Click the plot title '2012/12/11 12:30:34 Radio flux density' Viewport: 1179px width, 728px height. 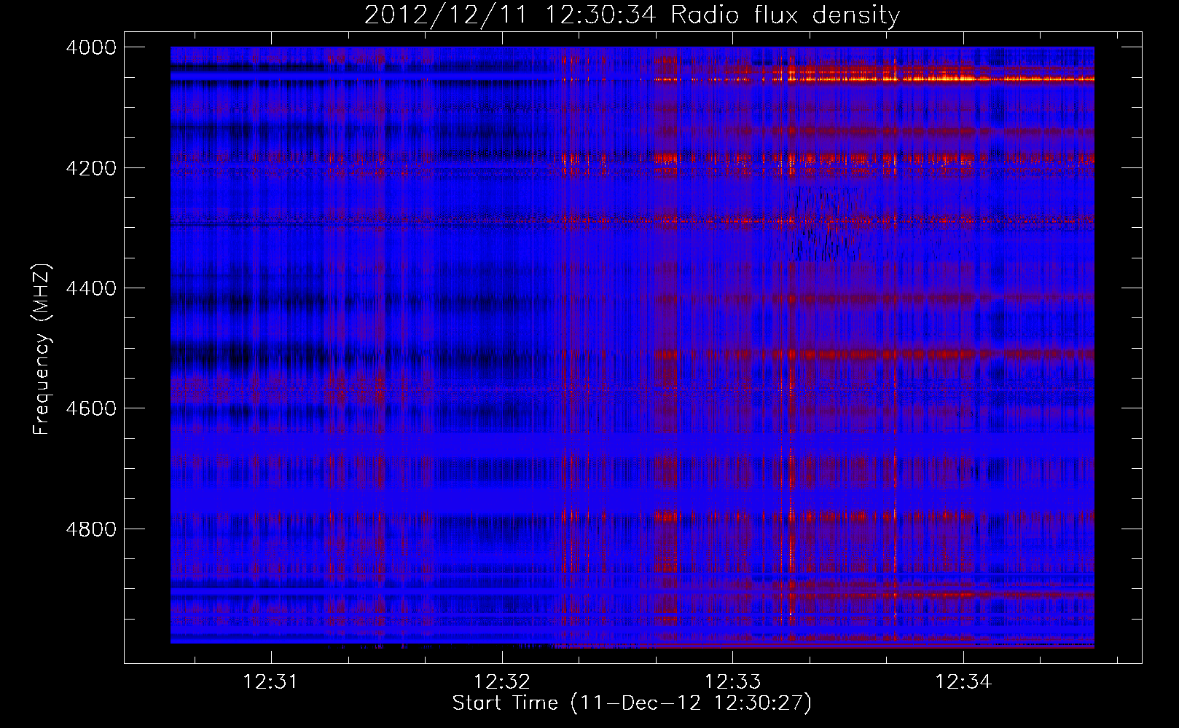click(x=632, y=15)
